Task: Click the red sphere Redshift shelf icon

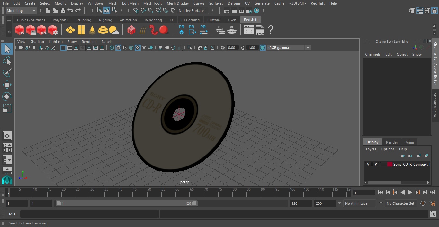Action: point(164,30)
